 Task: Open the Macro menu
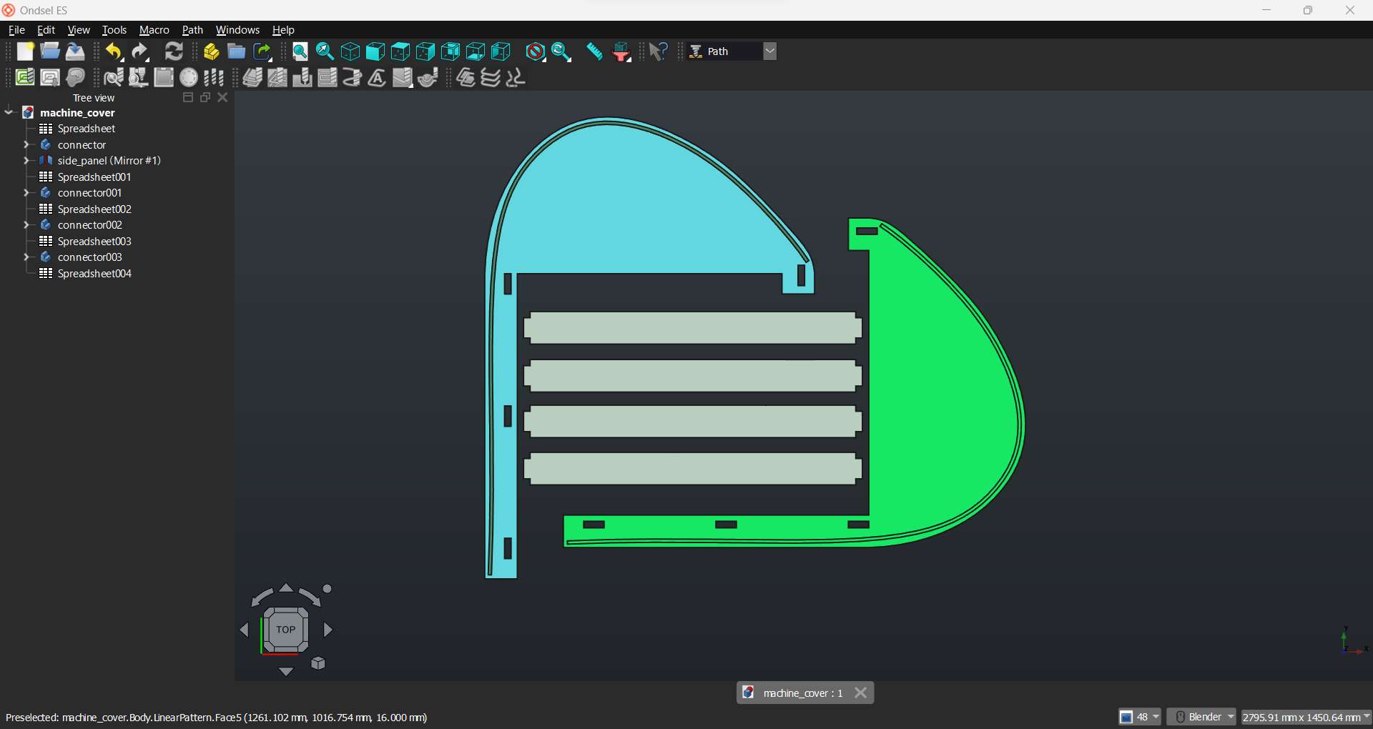click(154, 30)
